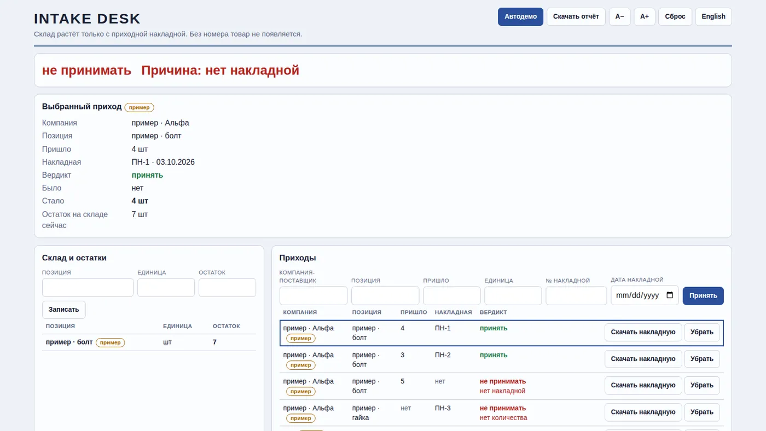Image resolution: width=766 pixels, height=431 pixels.
Task: Click the Сброс reset button
Action: point(675,16)
